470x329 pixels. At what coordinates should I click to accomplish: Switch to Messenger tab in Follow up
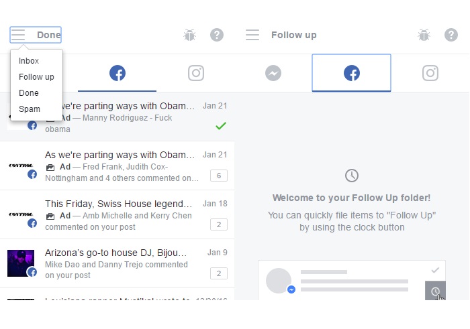point(273,73)
